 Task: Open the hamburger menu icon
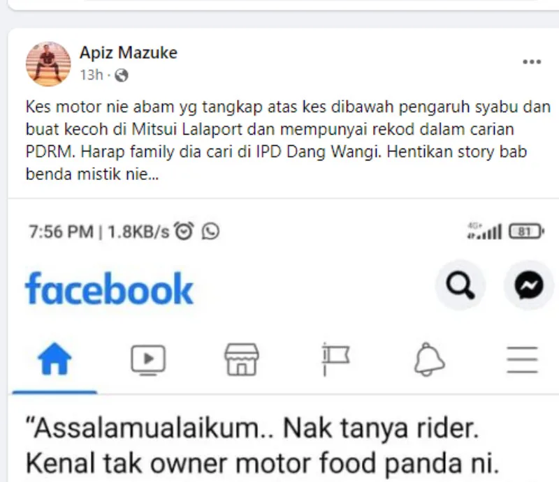coord(522,359)
